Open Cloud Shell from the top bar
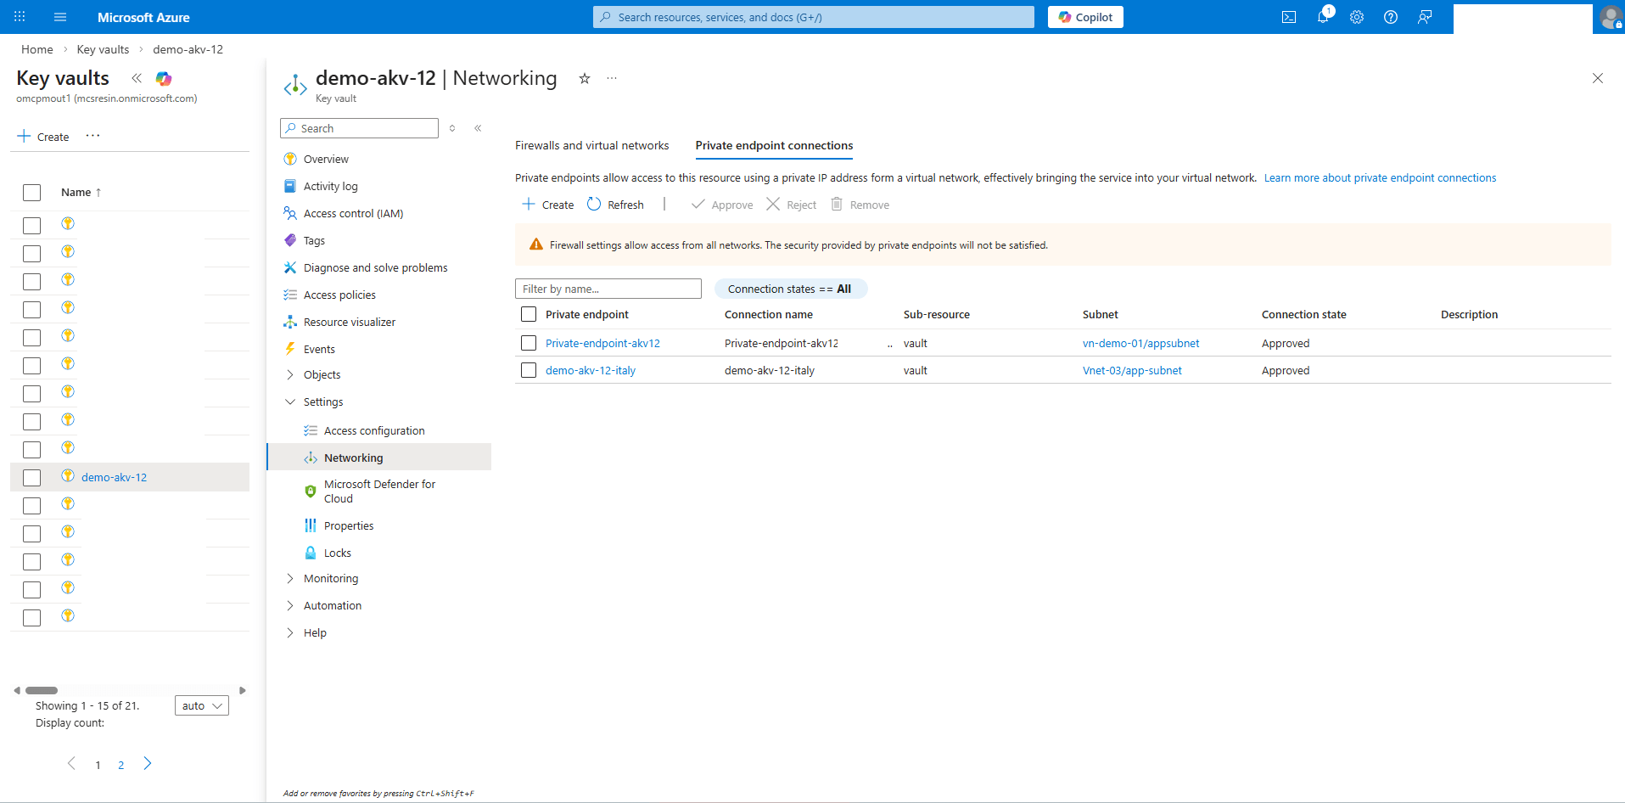Screen dimensions: 1625x803 click(x=1289, y=17)
